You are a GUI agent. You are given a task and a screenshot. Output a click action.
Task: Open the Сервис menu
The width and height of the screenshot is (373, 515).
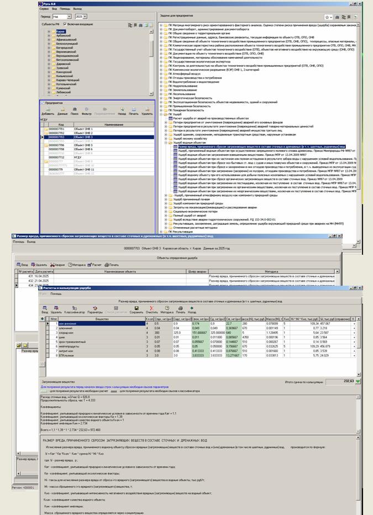[x=44, y=9]
